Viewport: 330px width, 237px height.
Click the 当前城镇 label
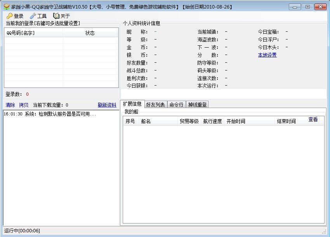tap(208, 32)
